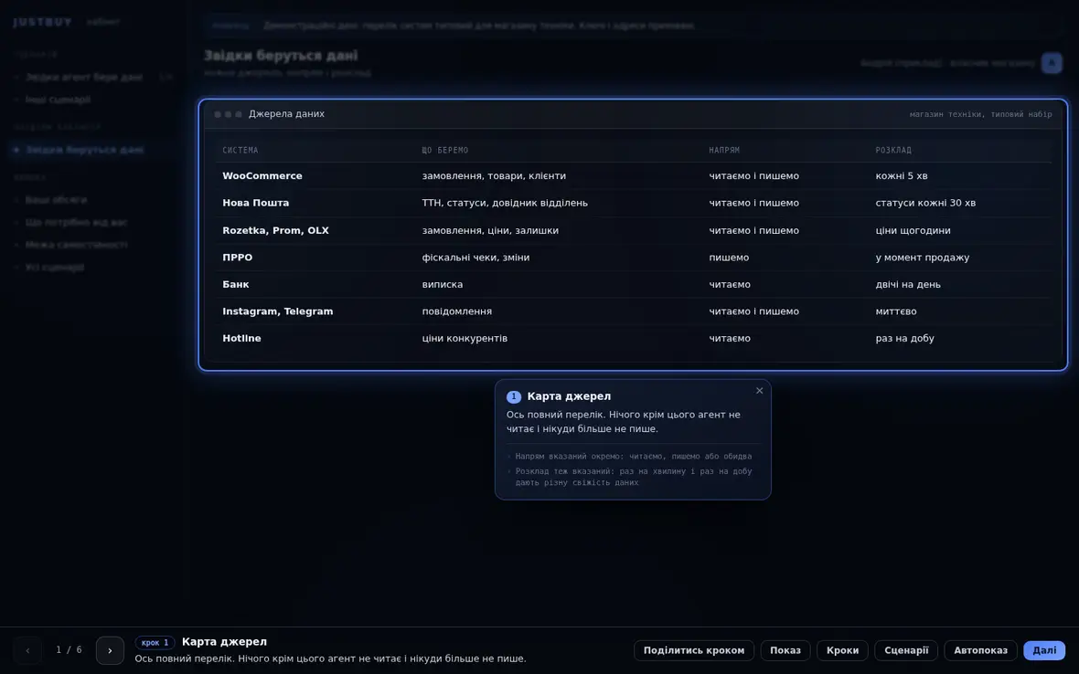The image size is (1079, 674).
Task: Click ціни конкурентів cell
Action: pos(465,338)
